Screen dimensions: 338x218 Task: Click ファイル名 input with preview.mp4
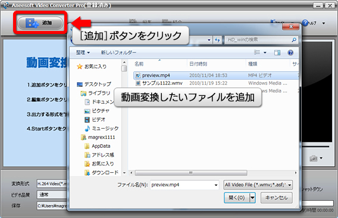[184, 185]
